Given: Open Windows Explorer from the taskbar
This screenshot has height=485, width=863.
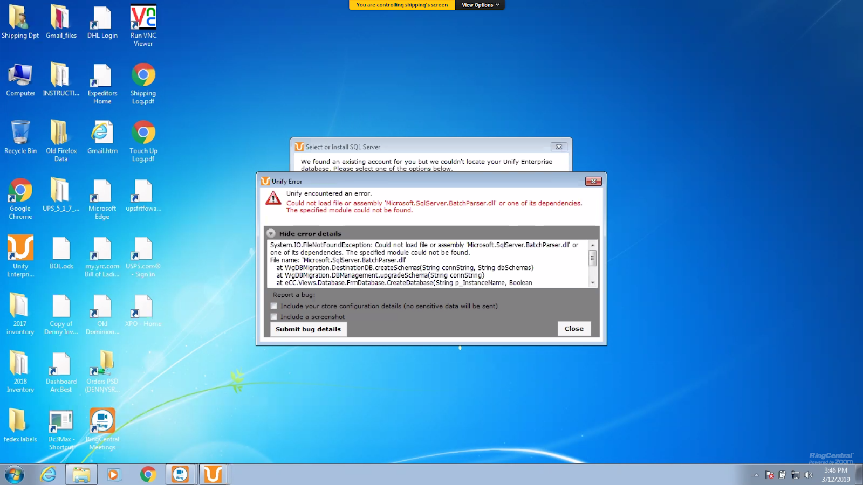Looking at the screenshot, I should tap(81, 475).
